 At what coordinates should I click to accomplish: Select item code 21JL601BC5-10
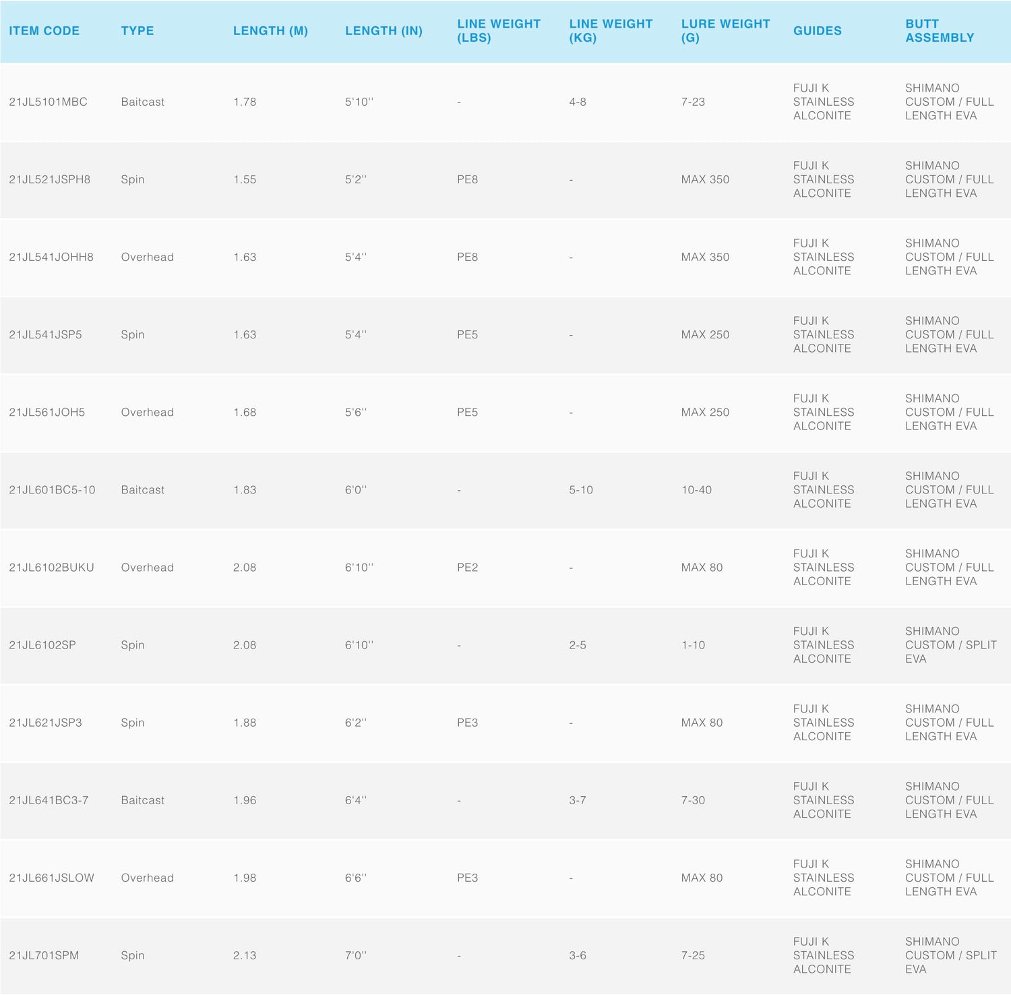(x=53, y=490)
